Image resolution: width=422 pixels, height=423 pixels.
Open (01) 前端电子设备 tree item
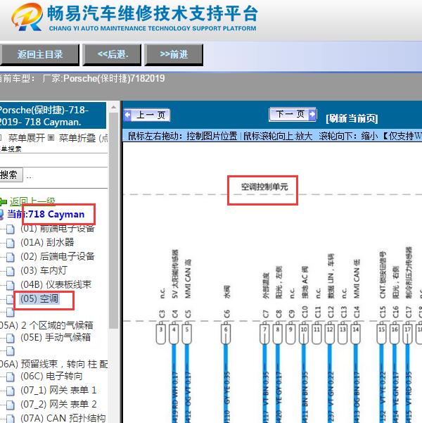(58, 228)
